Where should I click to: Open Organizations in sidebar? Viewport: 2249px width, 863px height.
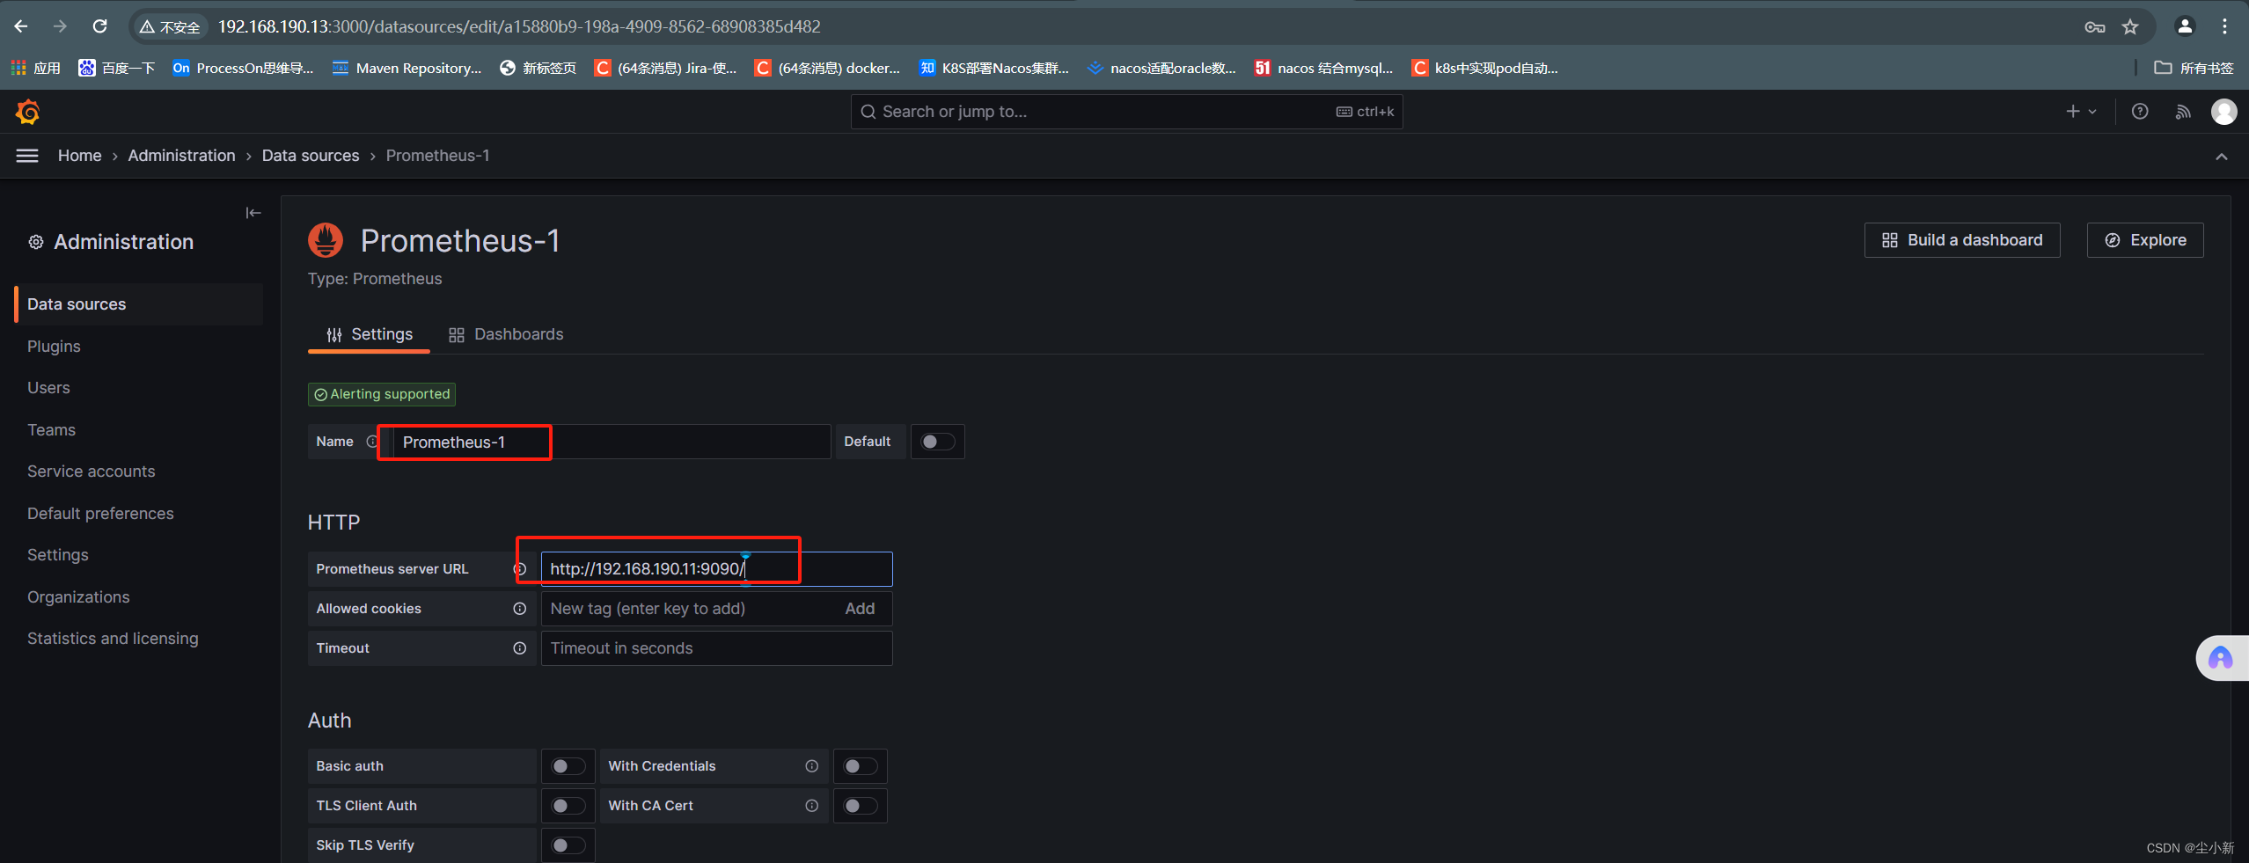[x=78, y=597]
